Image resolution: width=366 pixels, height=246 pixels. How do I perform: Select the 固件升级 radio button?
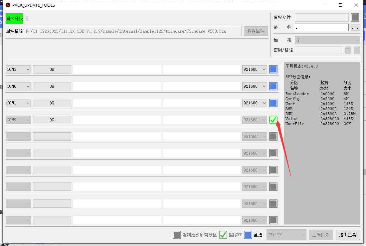pos(27,18)
